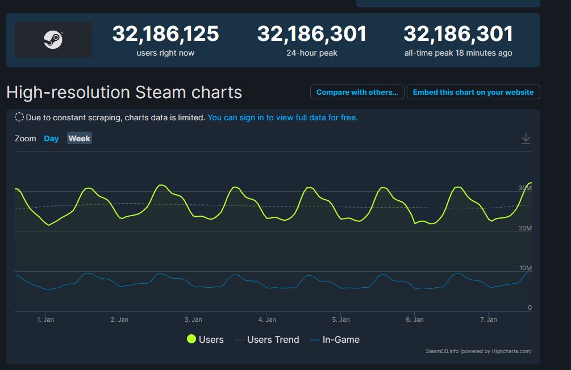Switch chart zoom to Day
Viewport: 571px width, 370px height.
[51, 138]
